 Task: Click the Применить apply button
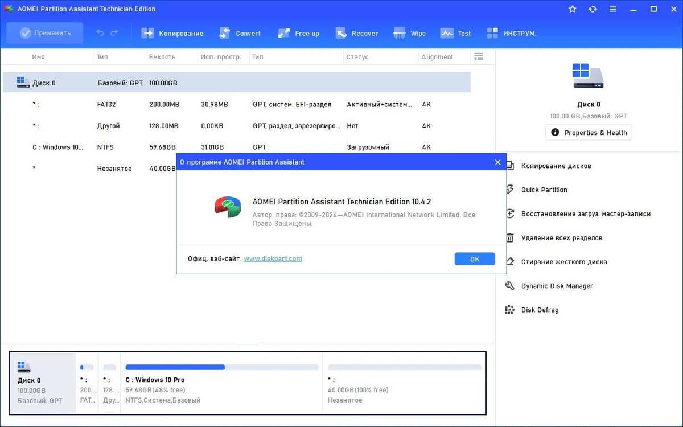coord(45,33)
